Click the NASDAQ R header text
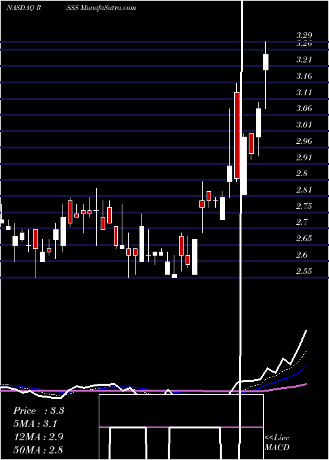 (24, 8)
